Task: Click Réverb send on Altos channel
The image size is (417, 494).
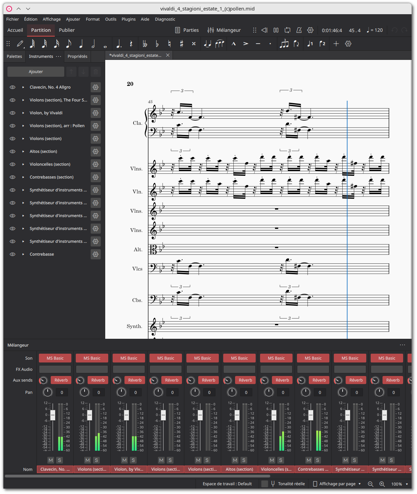Action: (x=246, y=380)
